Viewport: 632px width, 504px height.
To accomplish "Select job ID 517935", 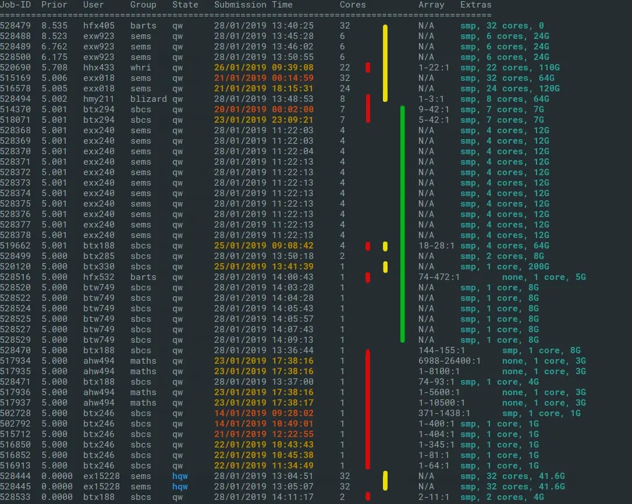I will [x=15, y=372].
